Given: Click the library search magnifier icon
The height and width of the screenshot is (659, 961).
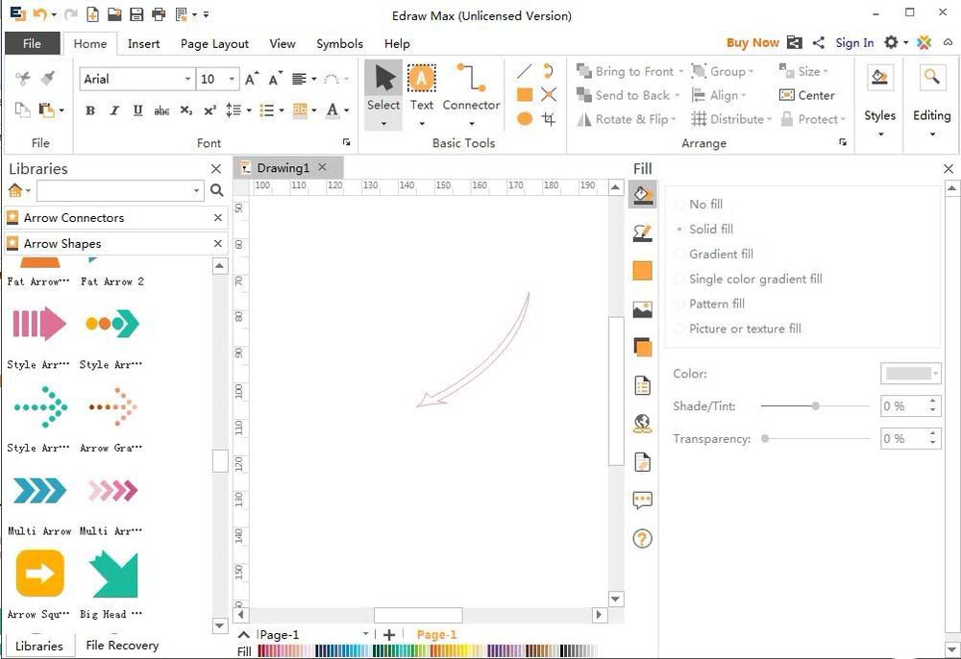Looking at the screenshot, I should click(x=217, y=191).
